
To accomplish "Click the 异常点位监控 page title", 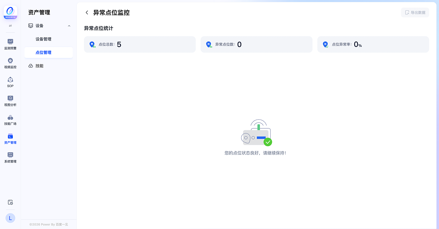I will click(x=111, y=12).
